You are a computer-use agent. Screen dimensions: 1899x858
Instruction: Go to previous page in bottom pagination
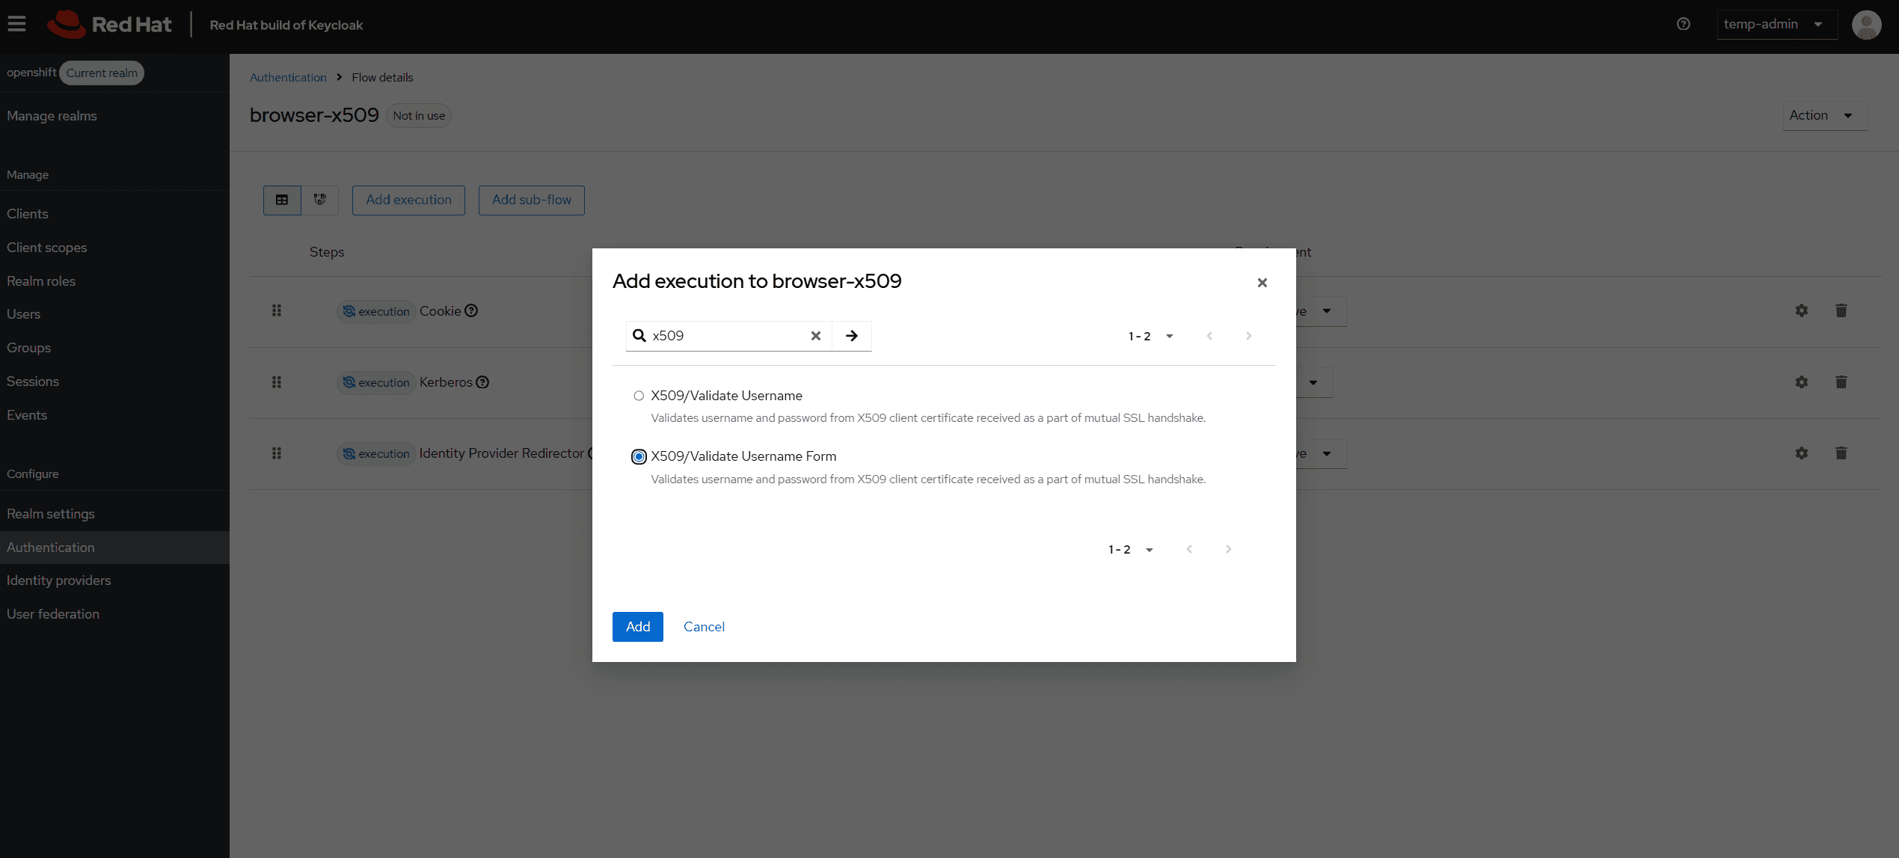1189,549
